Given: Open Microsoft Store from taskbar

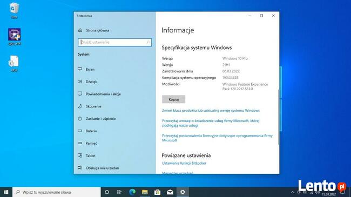Looking at the screenshot, I should pyautogui.click(x=157, y=192).
